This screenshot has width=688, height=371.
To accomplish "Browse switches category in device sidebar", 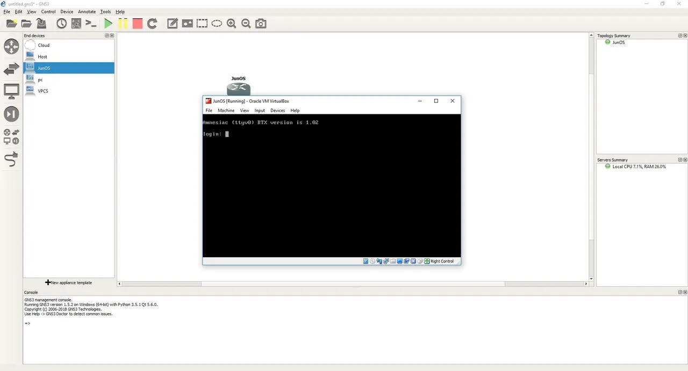I will pos(11,69).
